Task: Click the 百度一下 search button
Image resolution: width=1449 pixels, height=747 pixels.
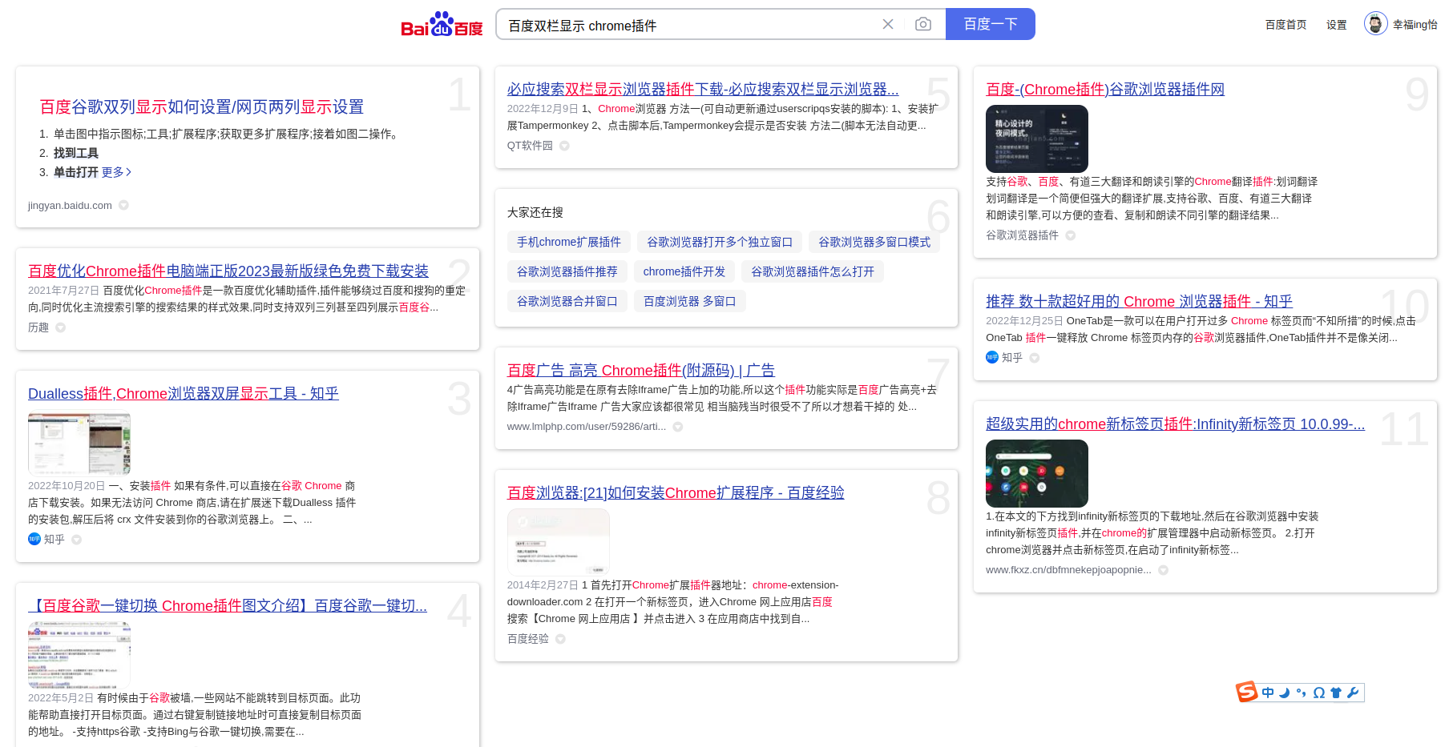Action: [991, 24]
